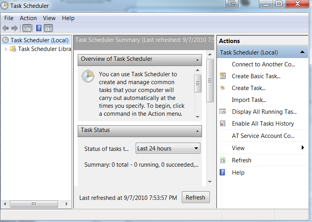Click the center pane scroll down arrow
The width and height of the screenshot is (312, 222).
tap(210, 182)
